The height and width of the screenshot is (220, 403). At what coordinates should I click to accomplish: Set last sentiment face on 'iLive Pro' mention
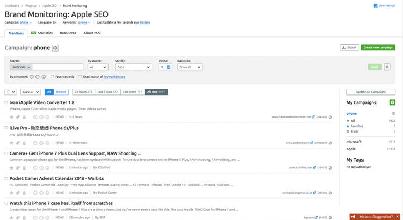point(47,143)
